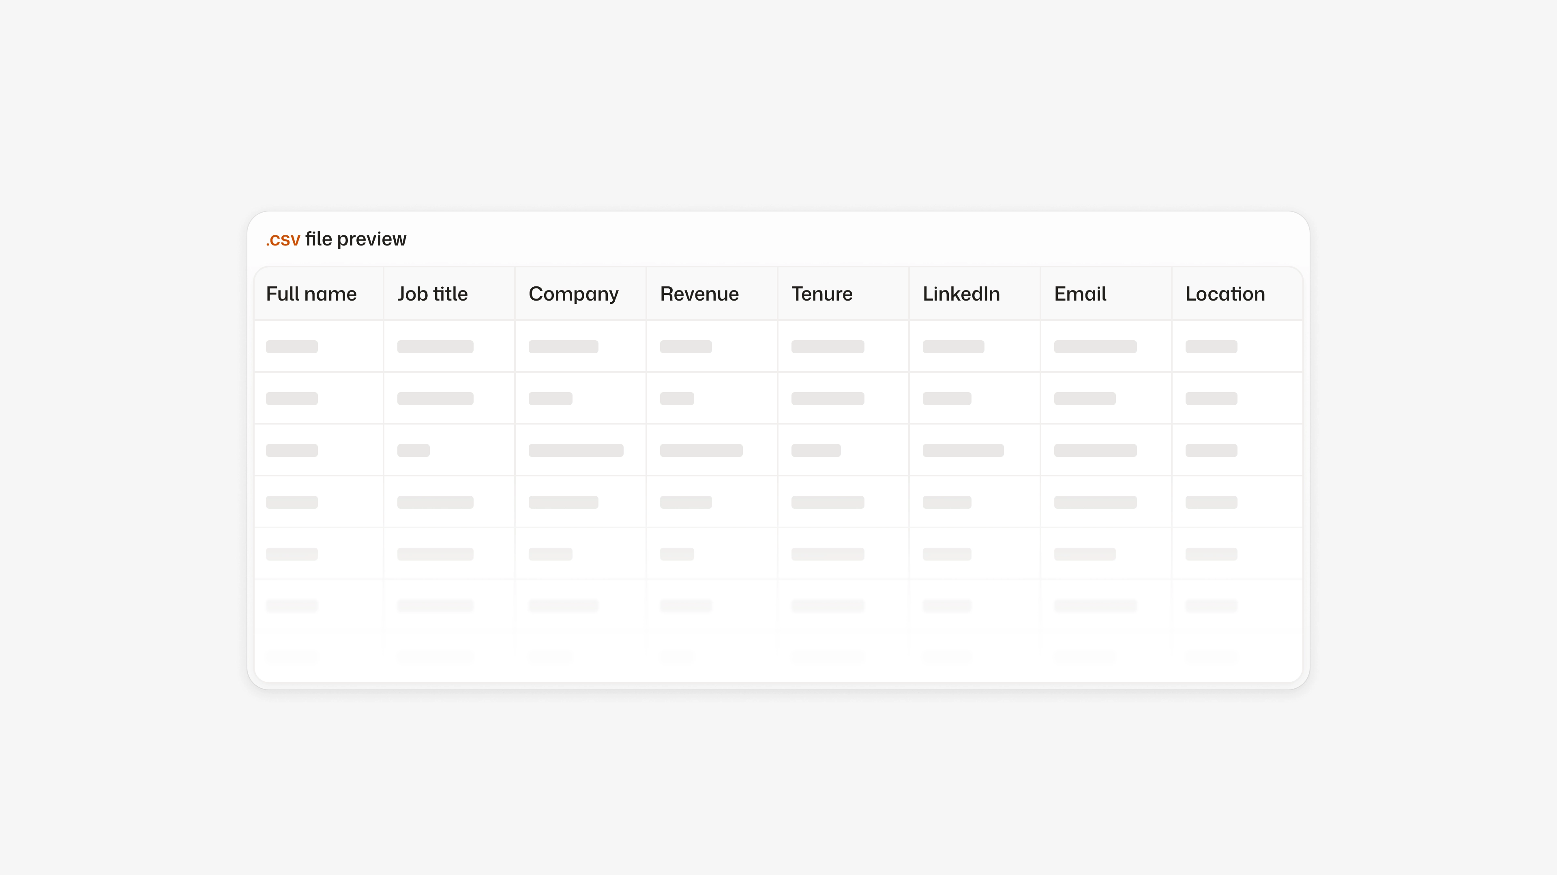Viewport: 1557px width, 875px height.
Task: Select second row Revenue cell
Action: tap(677, 399)
